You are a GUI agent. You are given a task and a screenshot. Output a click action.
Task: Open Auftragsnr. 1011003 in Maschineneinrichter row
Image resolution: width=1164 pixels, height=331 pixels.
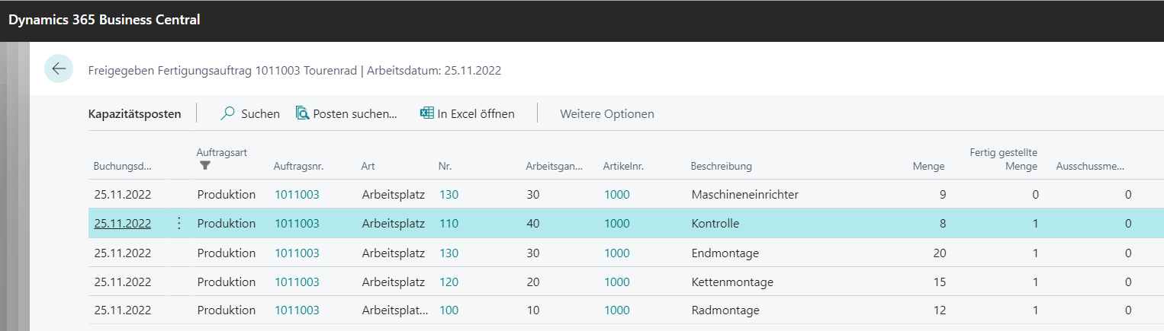point(297,195)
